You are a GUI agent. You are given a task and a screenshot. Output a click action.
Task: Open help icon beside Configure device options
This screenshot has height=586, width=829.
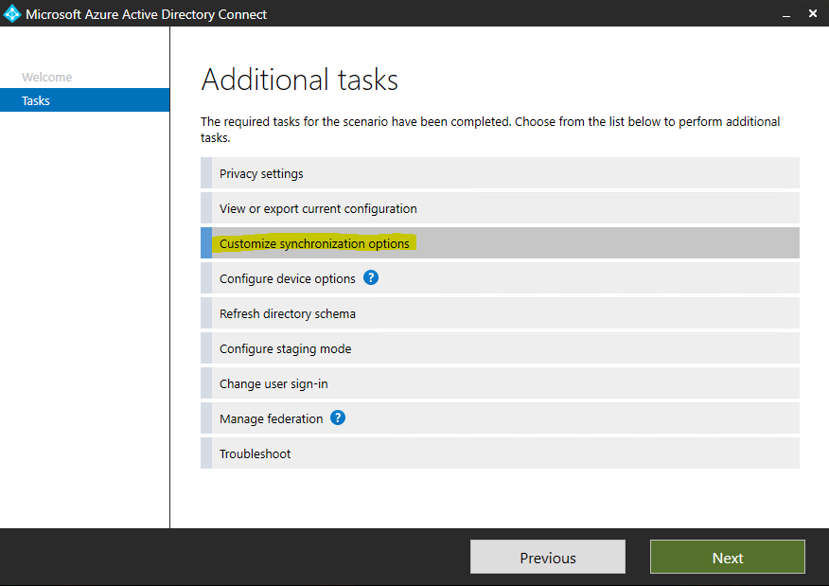(x=371, y=277)
